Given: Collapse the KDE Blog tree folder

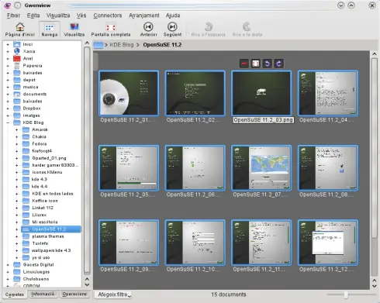Looking at the screenshot, I should [x=8, y=122].
